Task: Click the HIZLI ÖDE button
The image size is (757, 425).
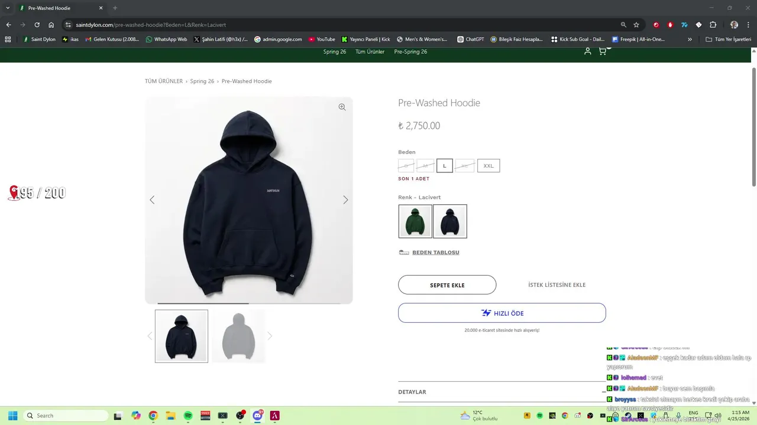Action: point(502,313)
